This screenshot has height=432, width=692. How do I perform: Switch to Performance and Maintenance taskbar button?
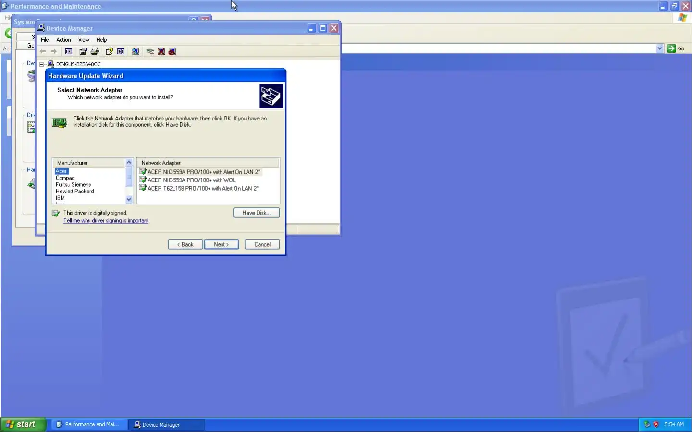(88, 424)
